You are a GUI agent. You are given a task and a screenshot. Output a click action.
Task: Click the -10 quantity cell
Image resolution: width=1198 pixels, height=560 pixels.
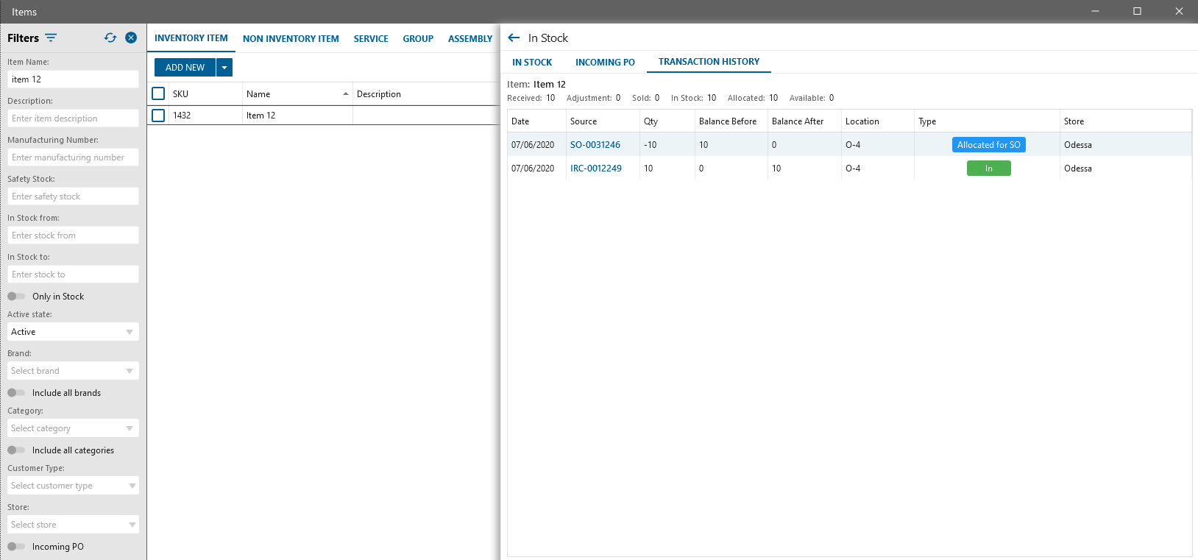pos(667,145)
